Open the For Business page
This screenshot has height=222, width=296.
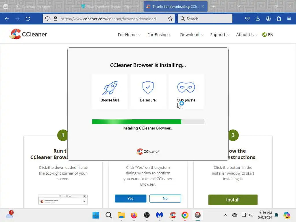(159, 35)
